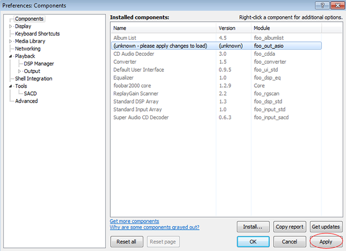Click the Install... button

pos(253,227)
